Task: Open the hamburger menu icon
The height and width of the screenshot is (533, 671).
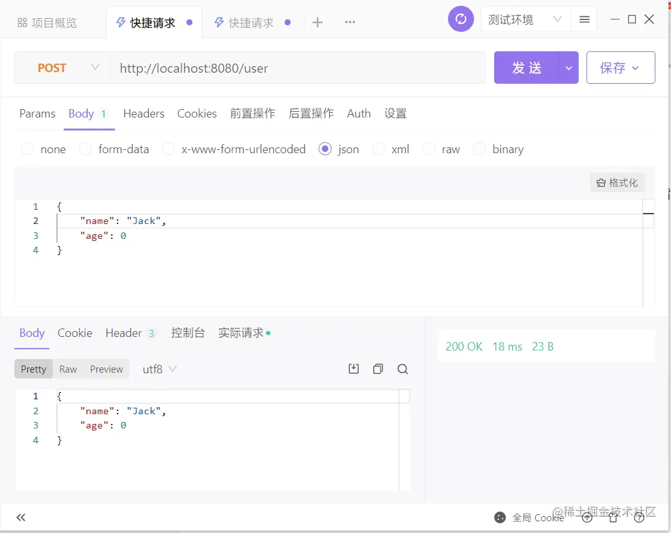Action: (584, 19)
